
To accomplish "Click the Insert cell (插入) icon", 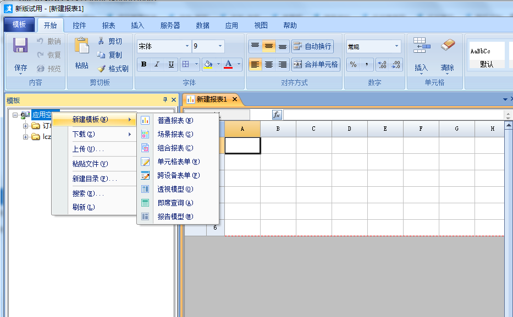I will click(x=421, y=46).
